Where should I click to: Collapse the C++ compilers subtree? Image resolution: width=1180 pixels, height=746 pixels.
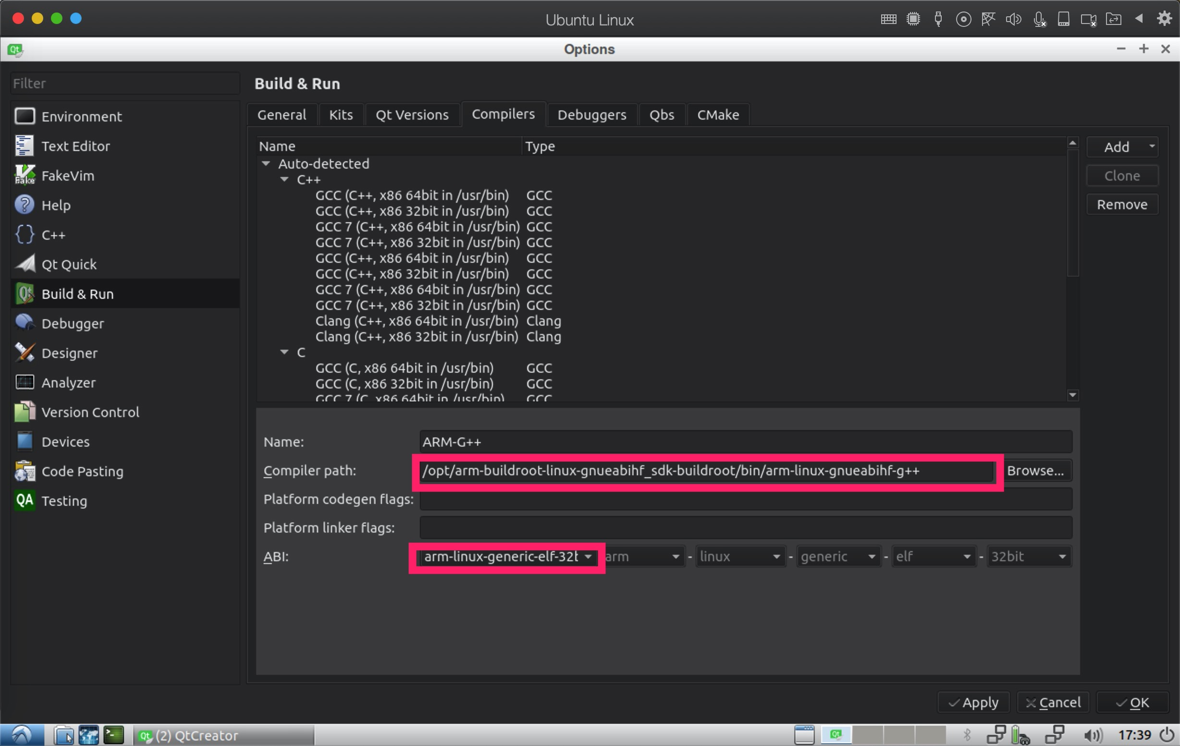pos(284,180)
